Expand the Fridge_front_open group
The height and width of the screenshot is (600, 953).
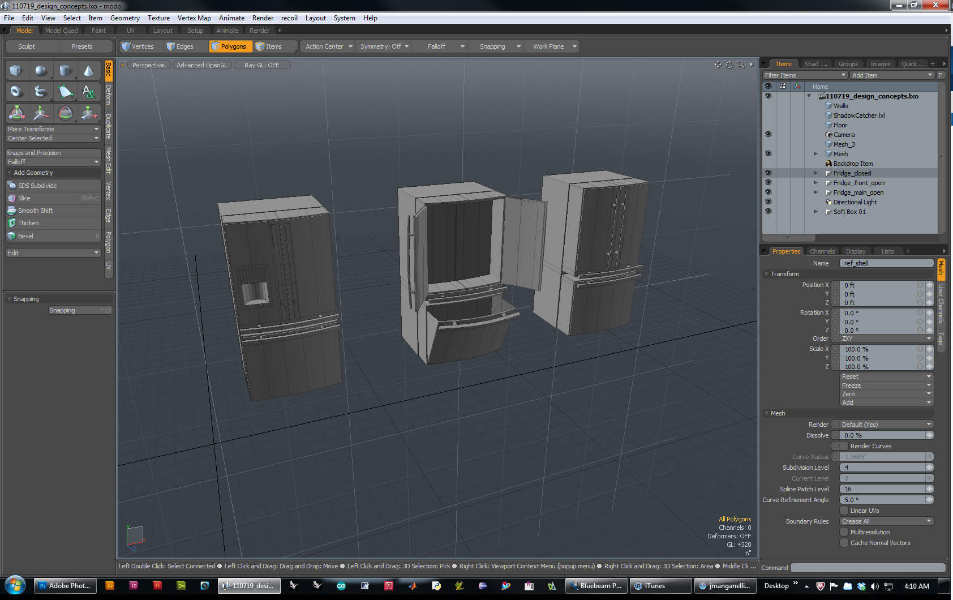click(x=815, y=183)
